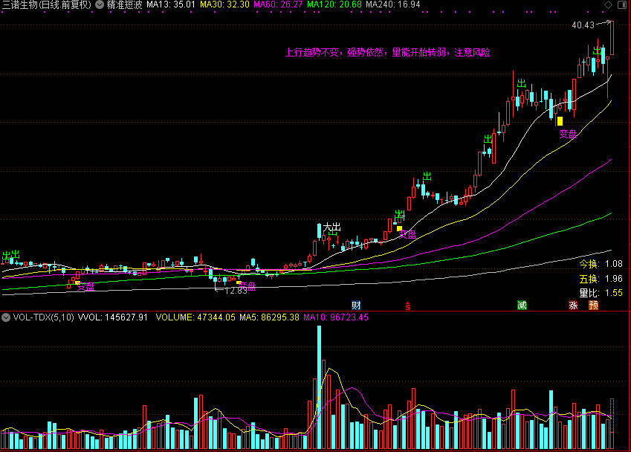The image size is (631, 452).
Task: Click the 变盘 marker below the yellow block at right
Action: 568,134
